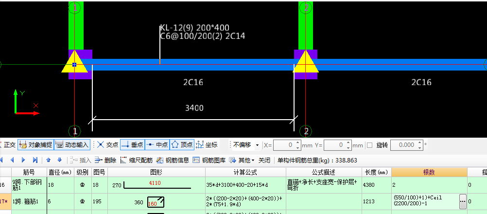Click the axis bubble 1 at the bottom
This screenshot has height=214, width=487.
pyautogui.click(x=75, y=131)
